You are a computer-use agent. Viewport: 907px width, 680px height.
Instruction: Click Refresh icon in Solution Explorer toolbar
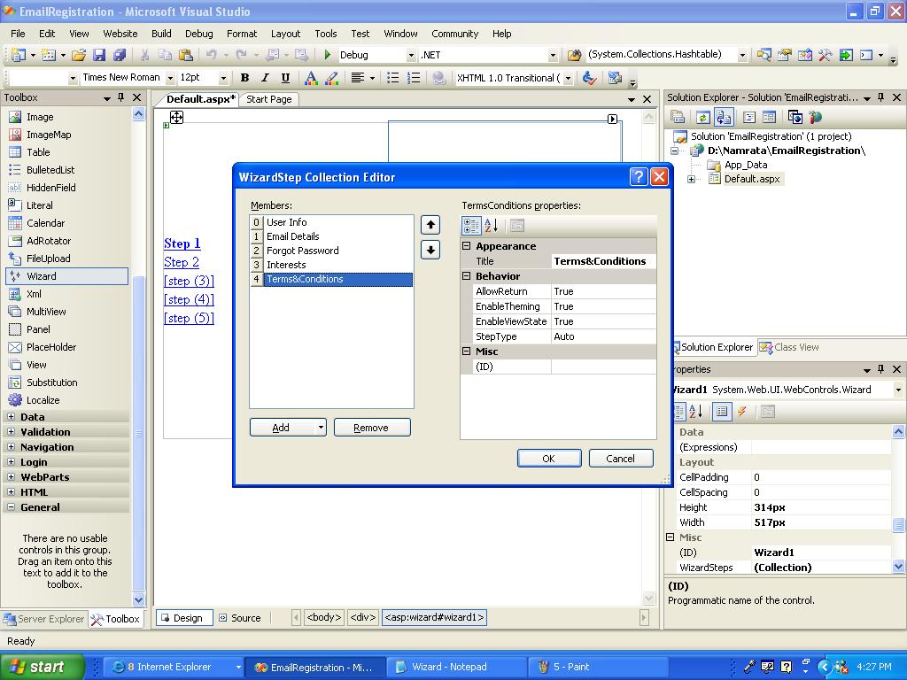702,118
